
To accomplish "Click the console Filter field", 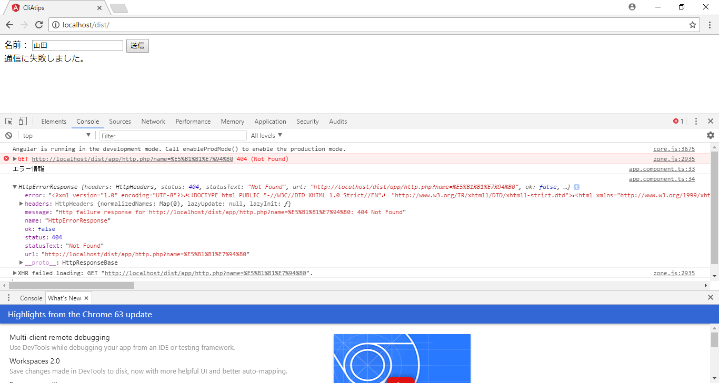I will tap(173, 136).
